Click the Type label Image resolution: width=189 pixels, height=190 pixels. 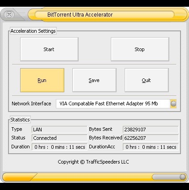click(x=17, y=130)
